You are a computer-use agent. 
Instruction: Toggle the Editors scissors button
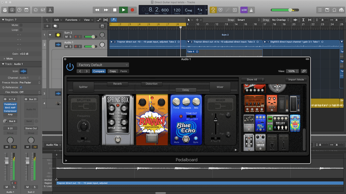[50, 10]
